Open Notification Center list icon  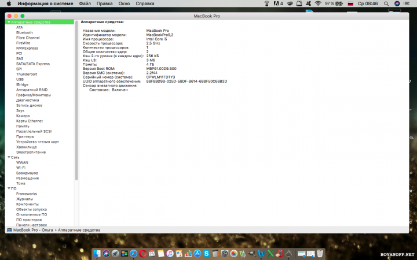pos(407,3)
